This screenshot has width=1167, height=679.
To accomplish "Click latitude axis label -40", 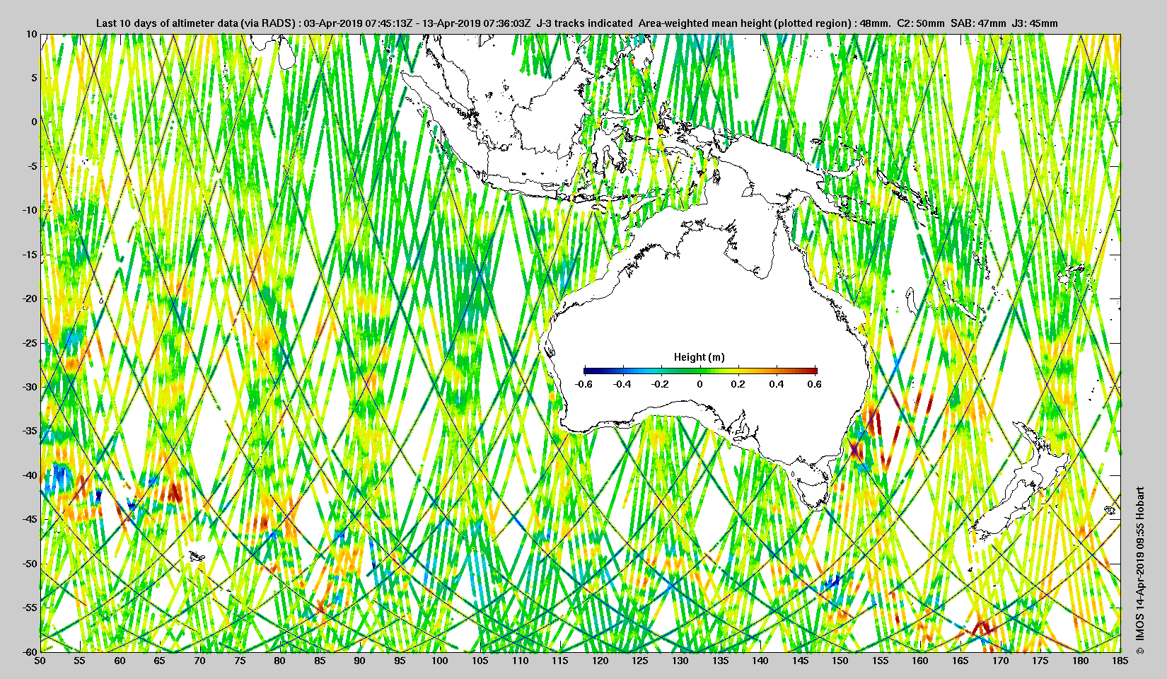I will coord(29,475).
